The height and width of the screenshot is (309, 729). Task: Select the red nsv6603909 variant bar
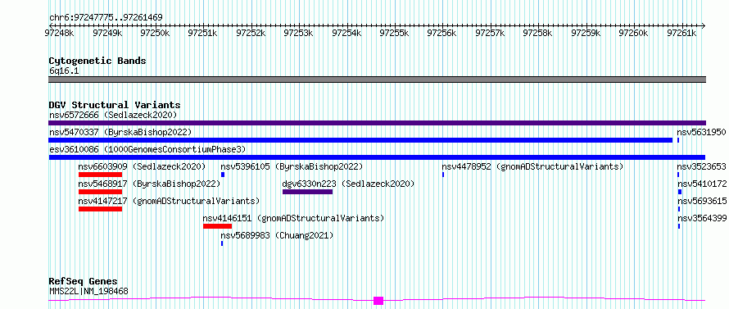(x=100, y=175)
